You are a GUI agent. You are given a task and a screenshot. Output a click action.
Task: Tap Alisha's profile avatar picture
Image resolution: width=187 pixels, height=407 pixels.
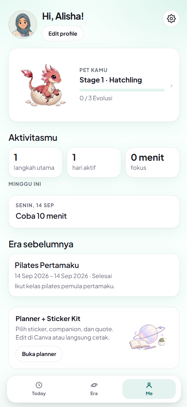pos(23,24)
